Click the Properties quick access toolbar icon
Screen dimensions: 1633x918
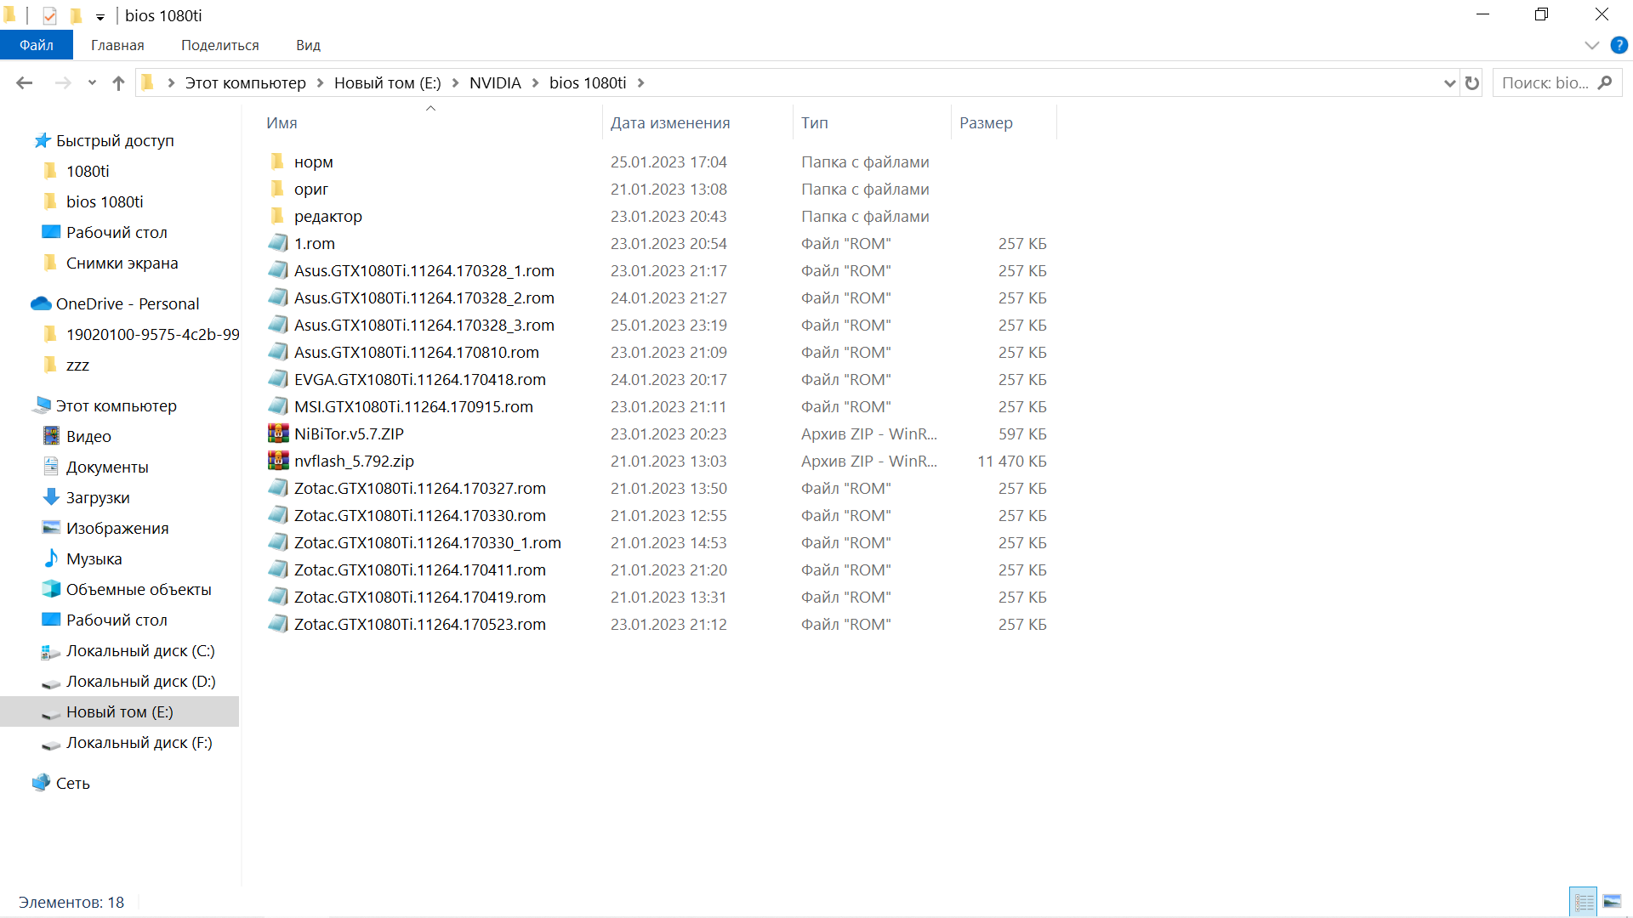point(49,15)
